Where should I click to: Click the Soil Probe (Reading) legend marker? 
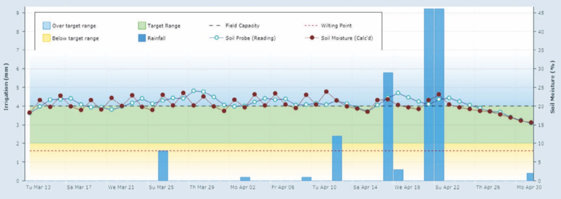click(x=216, y=38)
